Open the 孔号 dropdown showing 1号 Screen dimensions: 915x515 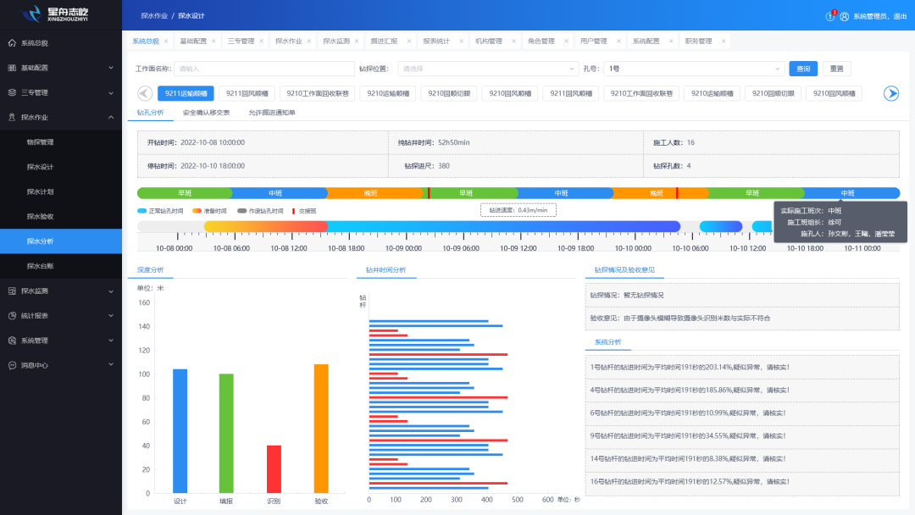click(694, 69)
